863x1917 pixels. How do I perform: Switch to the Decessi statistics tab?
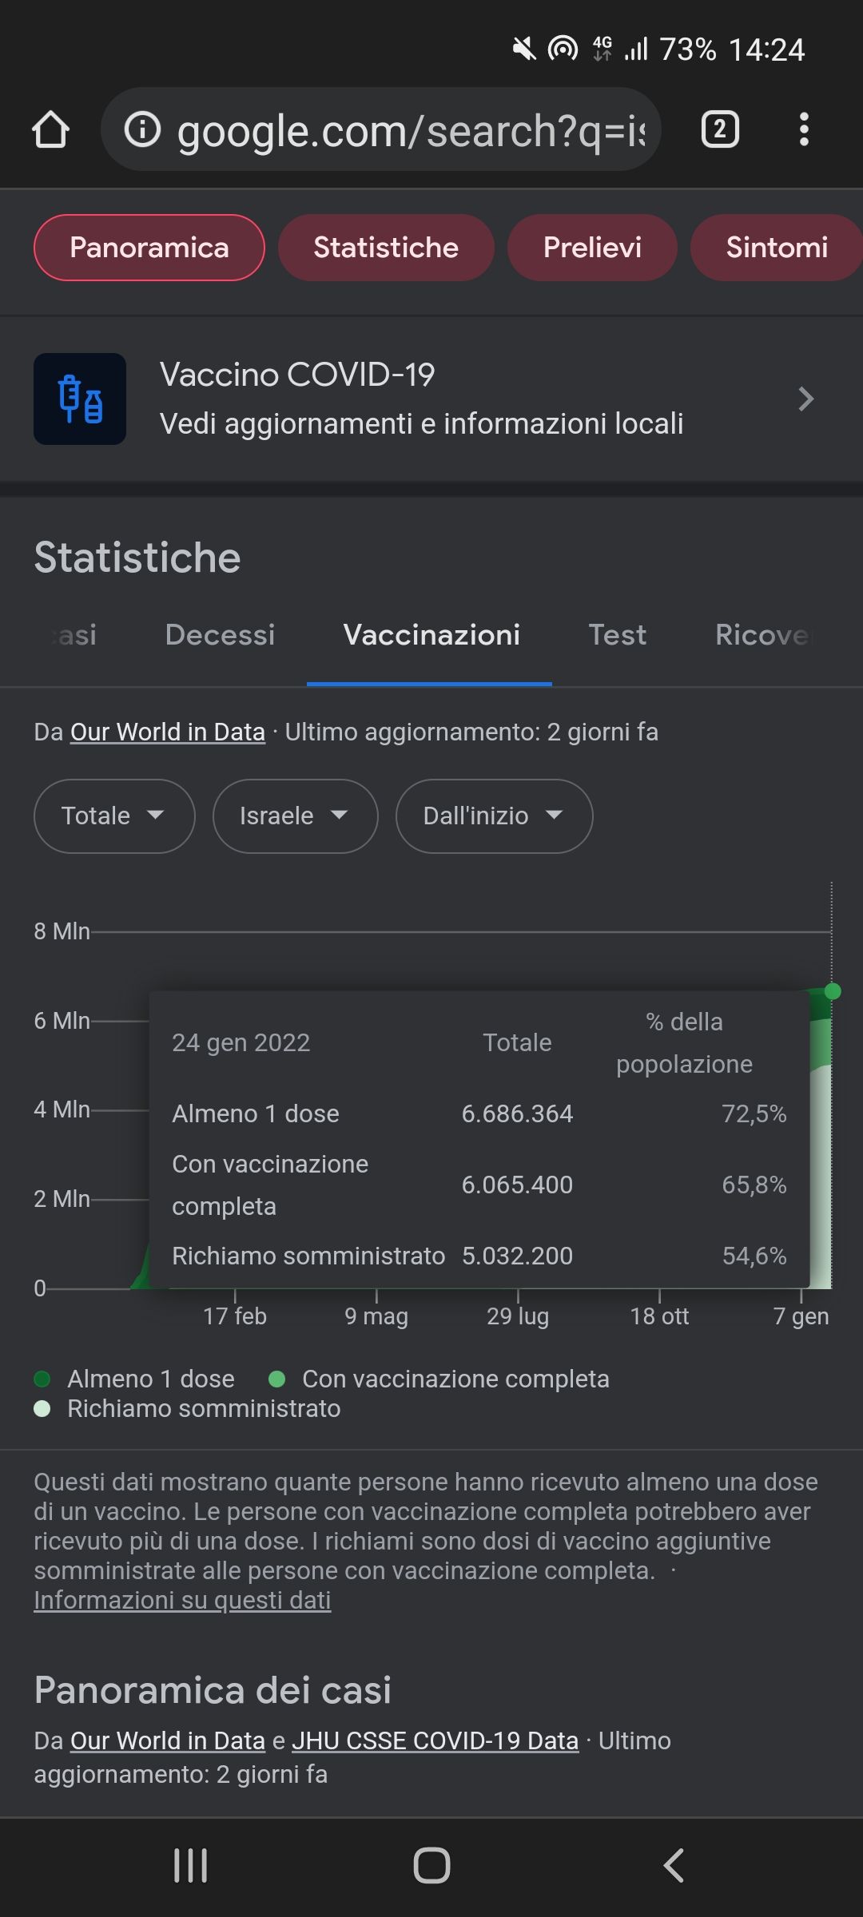(x=220, y=635)
